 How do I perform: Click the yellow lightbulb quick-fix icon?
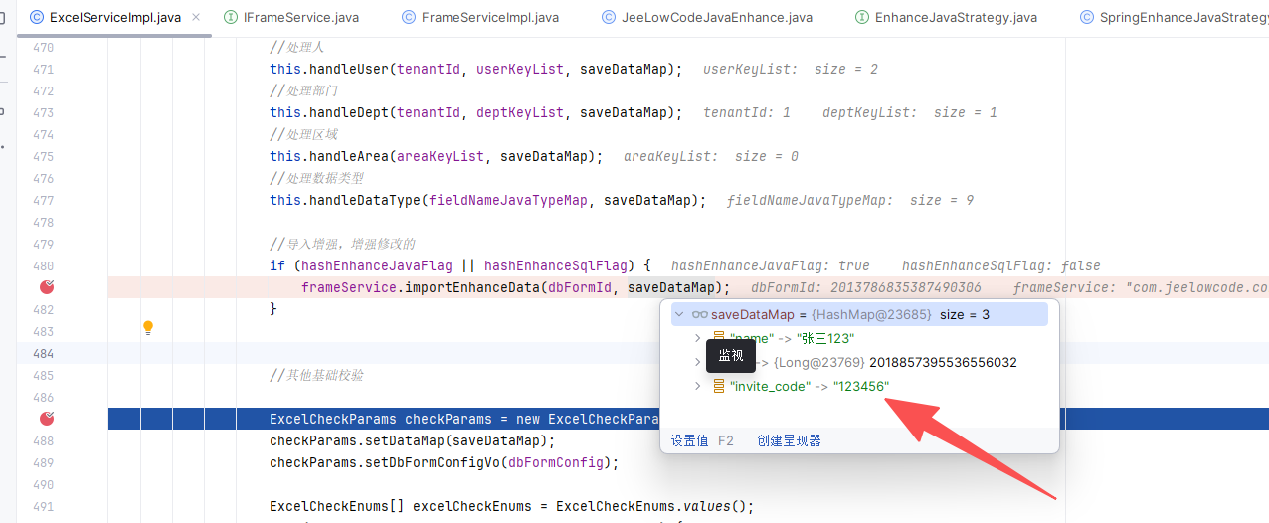[x=148, y=327]
